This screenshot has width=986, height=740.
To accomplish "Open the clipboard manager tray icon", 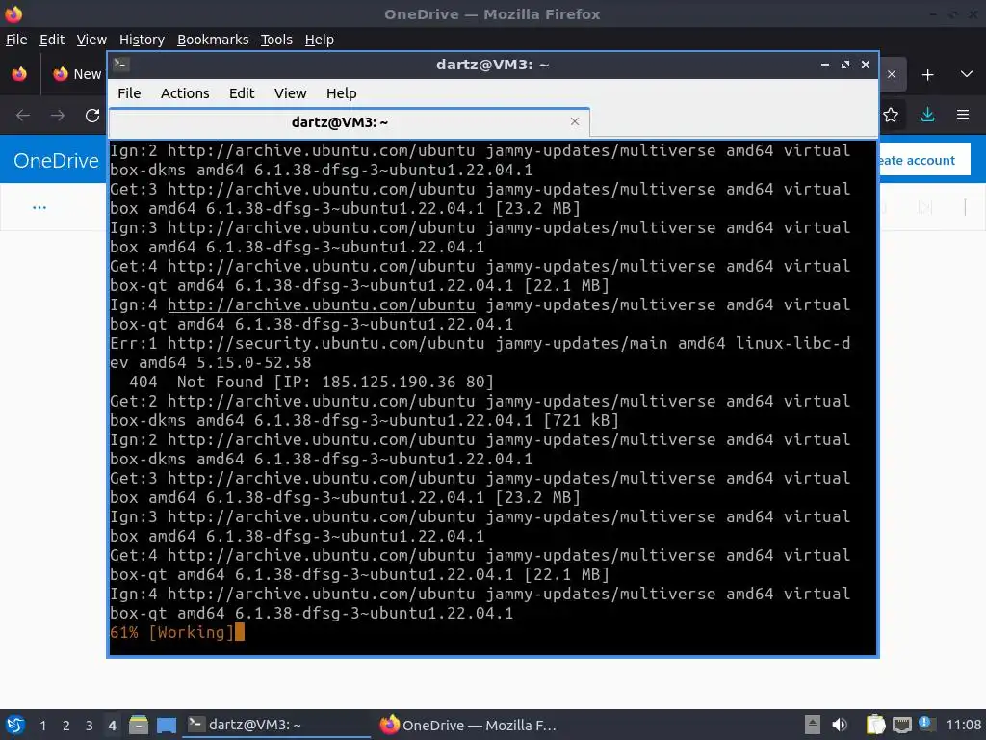I will 874,725.
